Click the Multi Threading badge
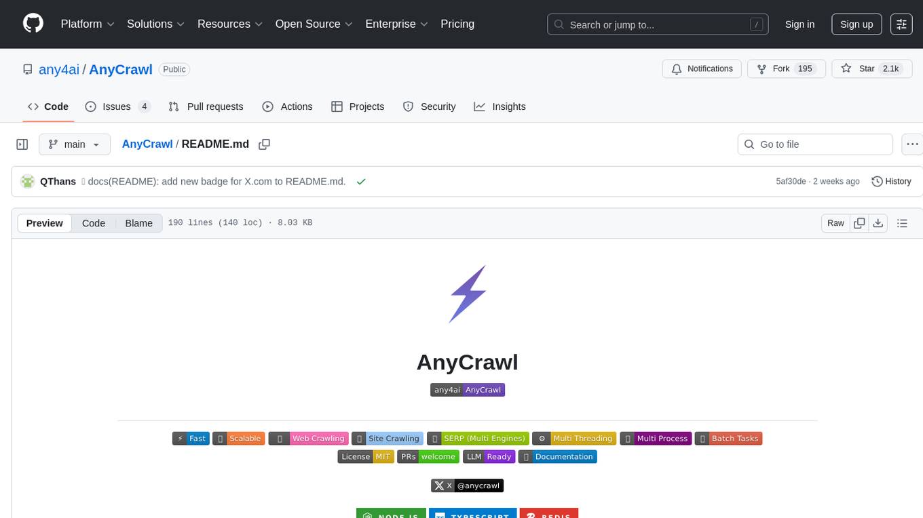The image size is (923, 518). click(574, 439)
